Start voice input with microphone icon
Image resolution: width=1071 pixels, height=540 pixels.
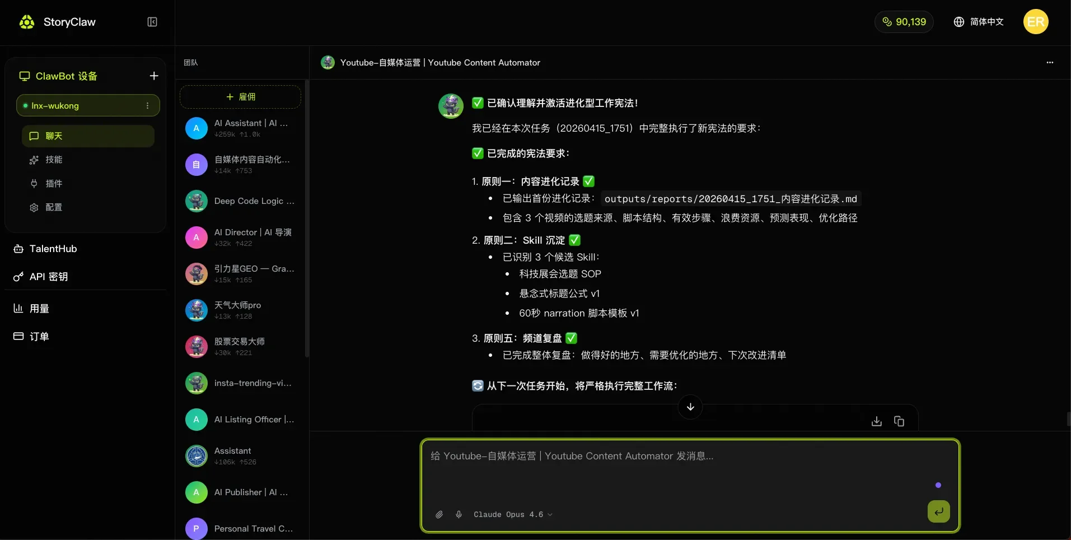point(459,514)
